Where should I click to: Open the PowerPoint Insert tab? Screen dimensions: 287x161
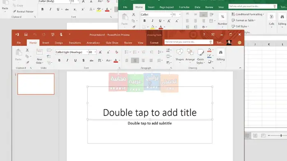tap(46, 43)
